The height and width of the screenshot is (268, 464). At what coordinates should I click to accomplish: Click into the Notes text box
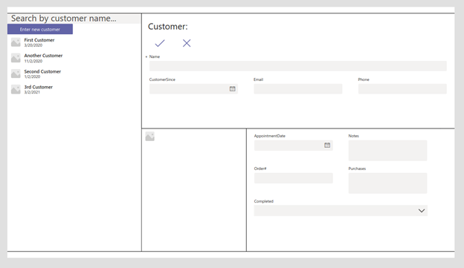[387, 151]
